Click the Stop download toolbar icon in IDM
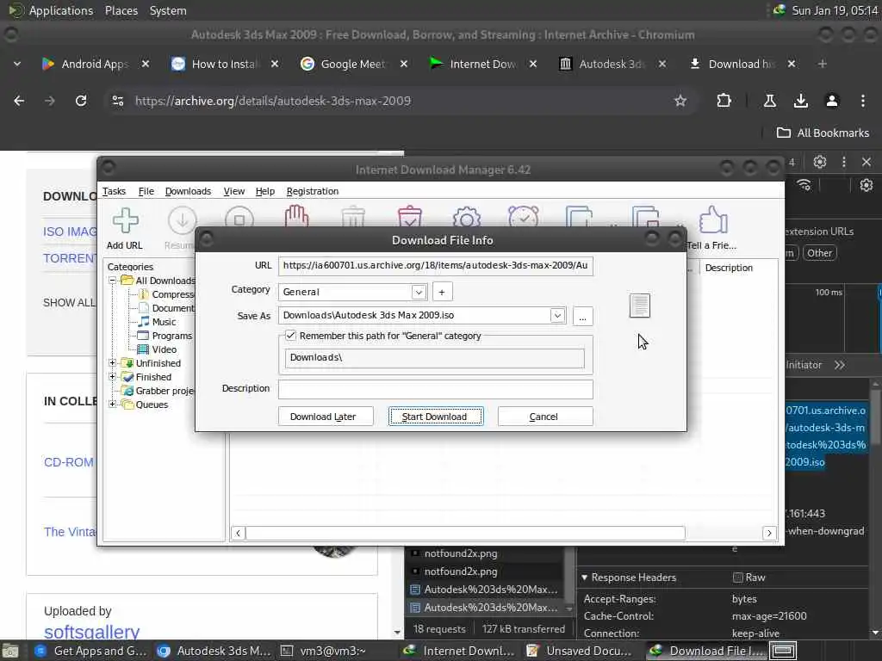The height and width of the screenshot is (661, 882). [239, 218]
